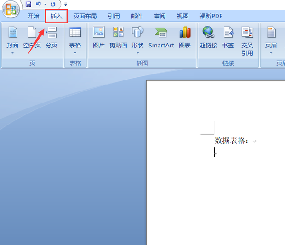Insert a chart (图表)
The width and height of the screenshot is (285, 245).
tap(185, 38)
